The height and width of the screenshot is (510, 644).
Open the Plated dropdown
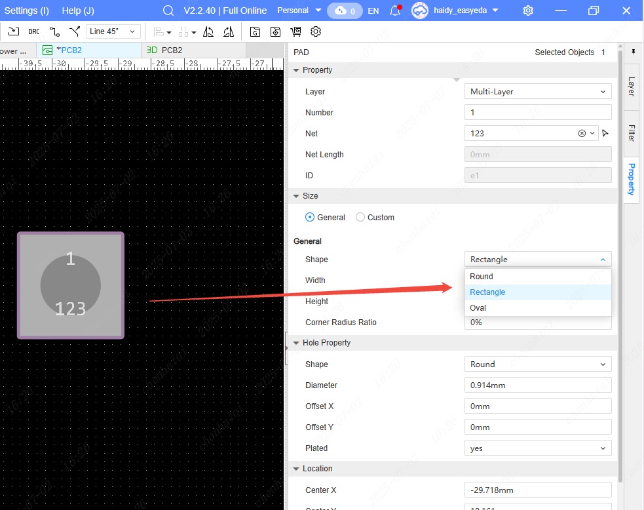click(x=537, y=448)
